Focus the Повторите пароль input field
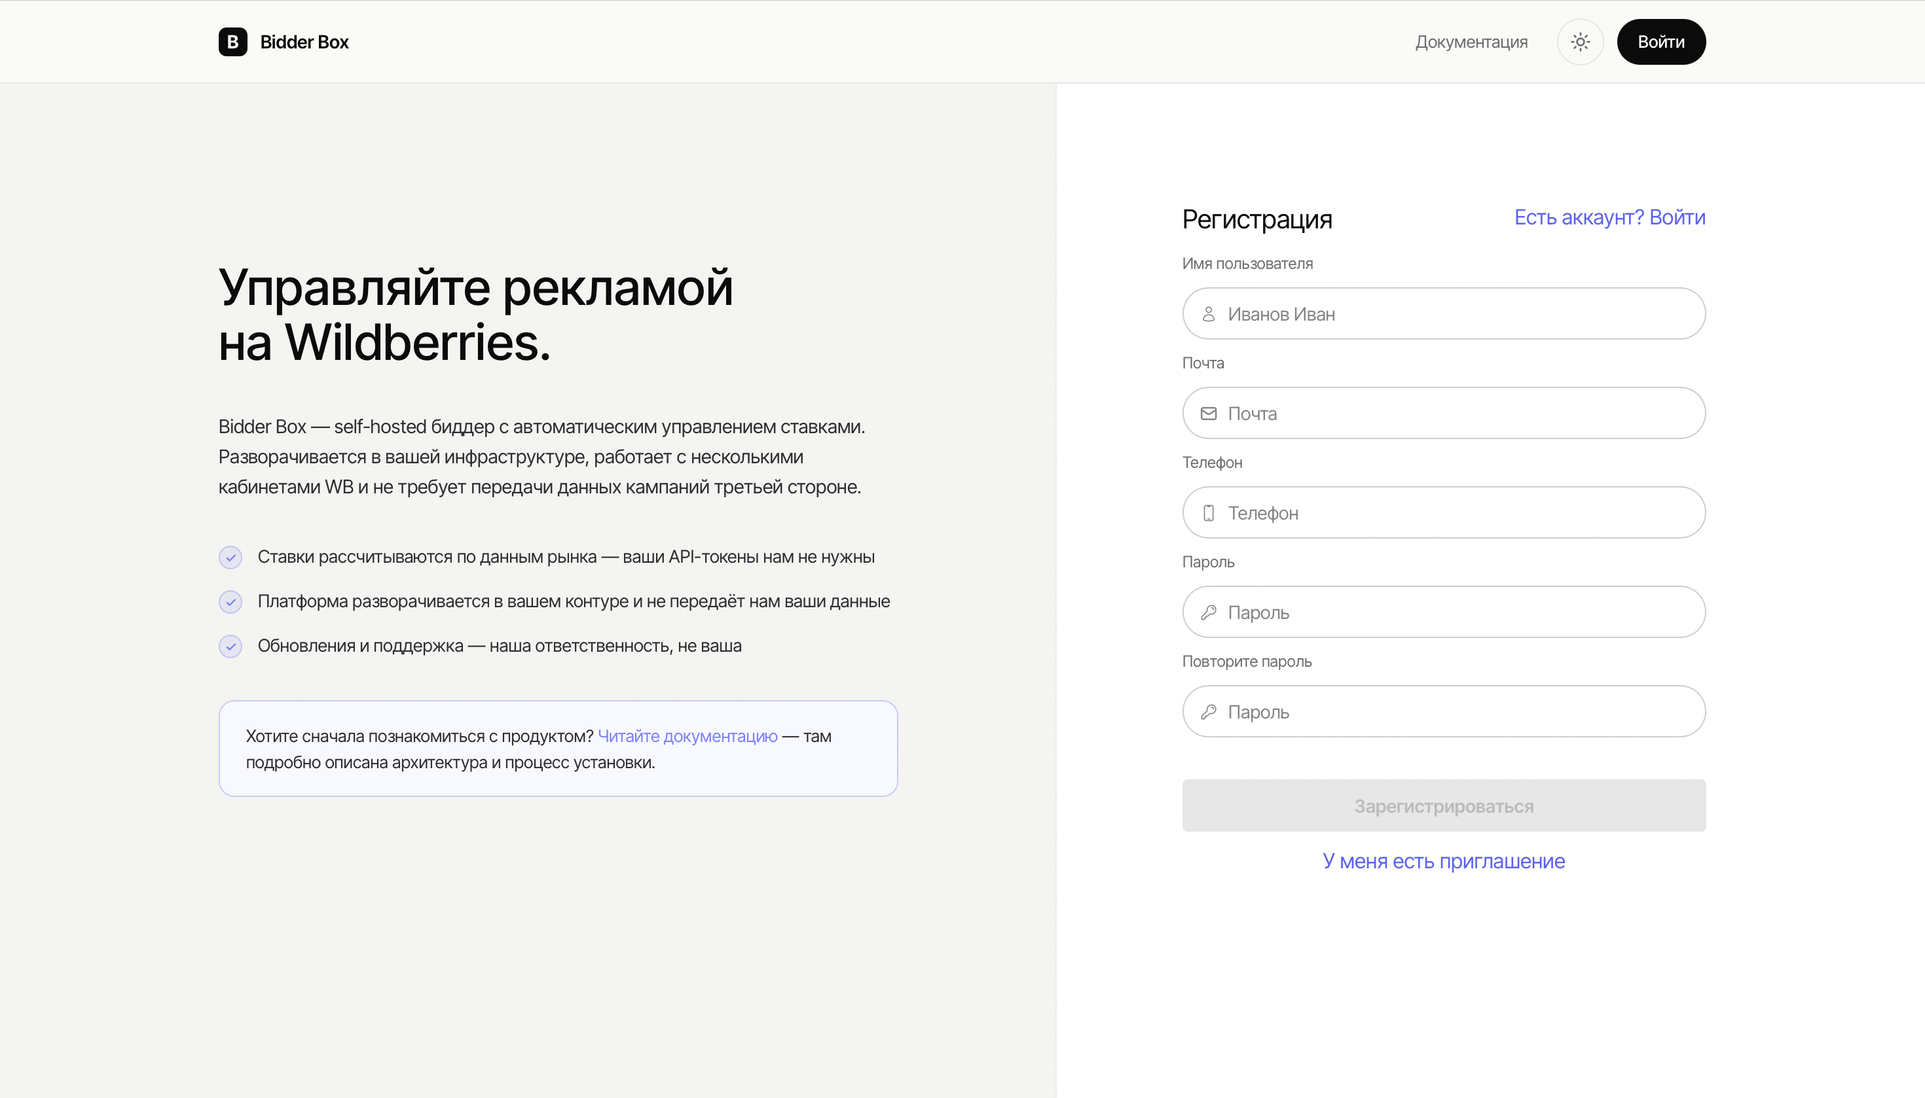Viewport: 1925px width, 1098px height. [x=1443, y=712]
